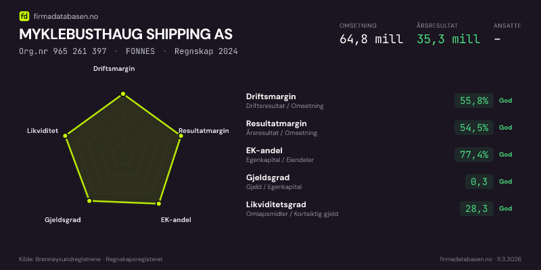Click the 28,3 Likviditetsgrad value badge
Image resolution: width=541 pixels, height=270 pixels.
477,209
